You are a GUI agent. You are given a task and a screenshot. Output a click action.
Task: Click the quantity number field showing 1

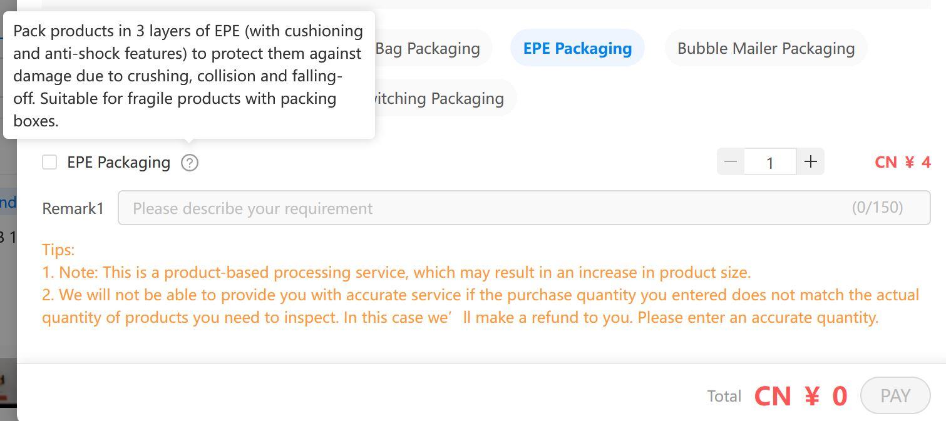(x=770, y=162)
